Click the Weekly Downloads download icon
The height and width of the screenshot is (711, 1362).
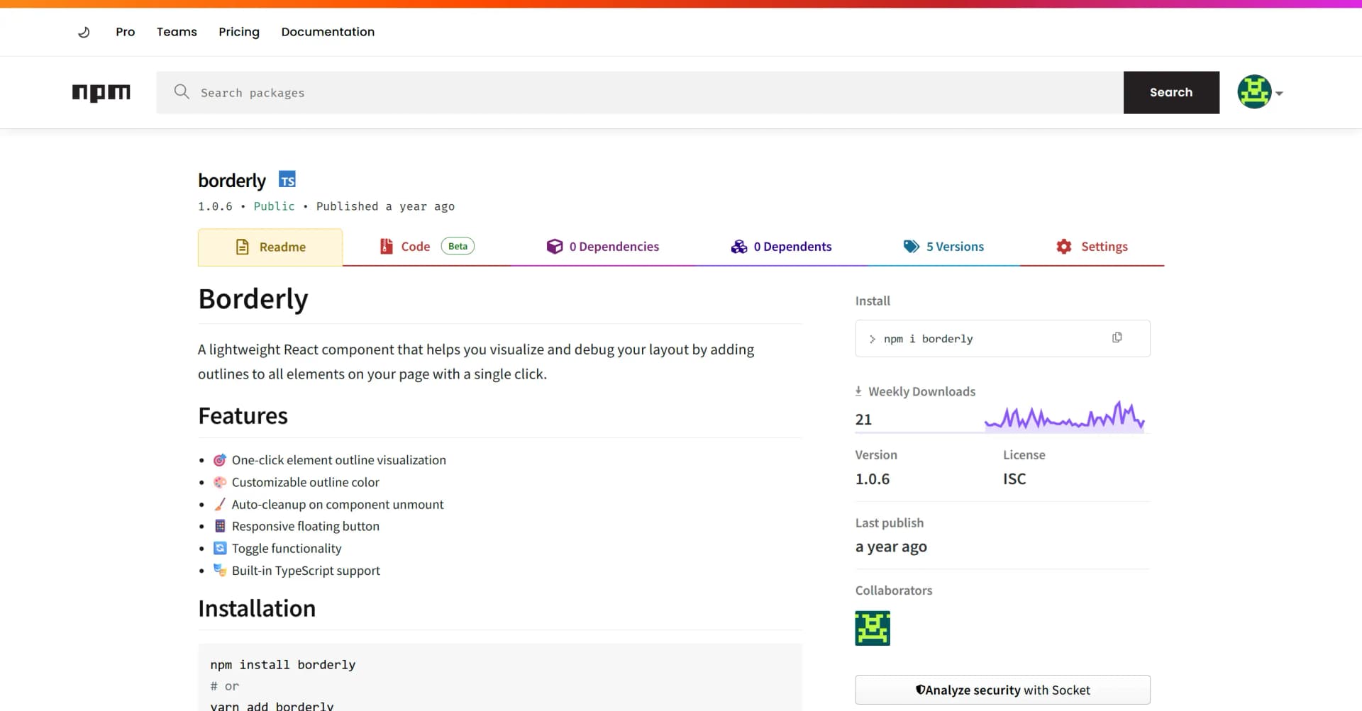point(858,391)
